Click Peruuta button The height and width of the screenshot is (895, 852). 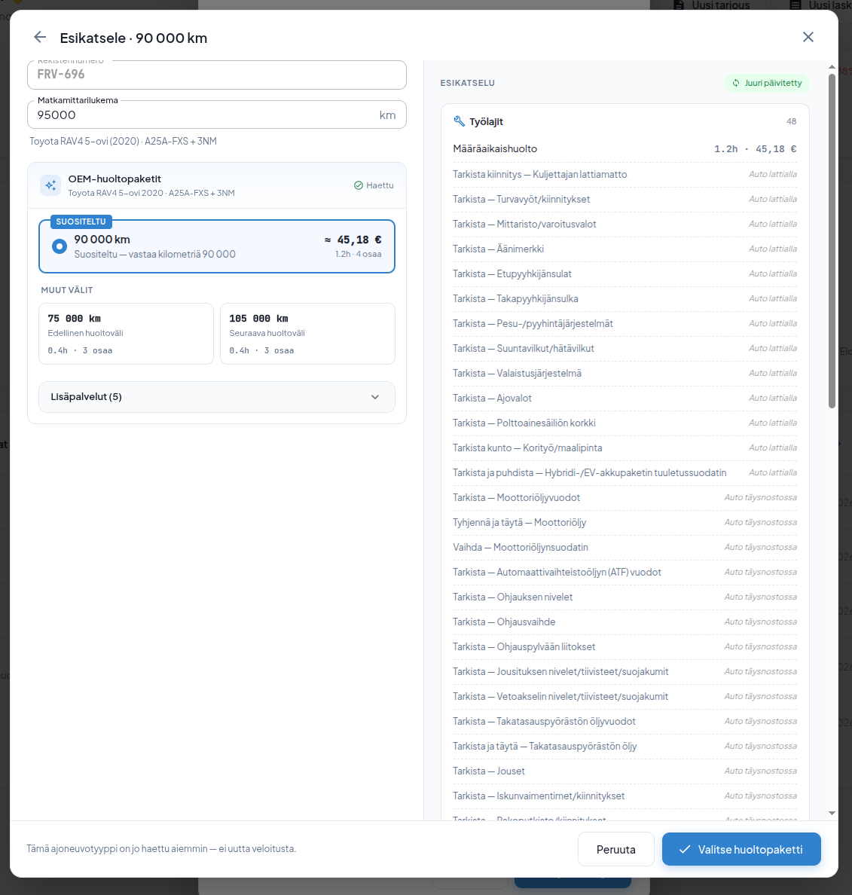615,849
